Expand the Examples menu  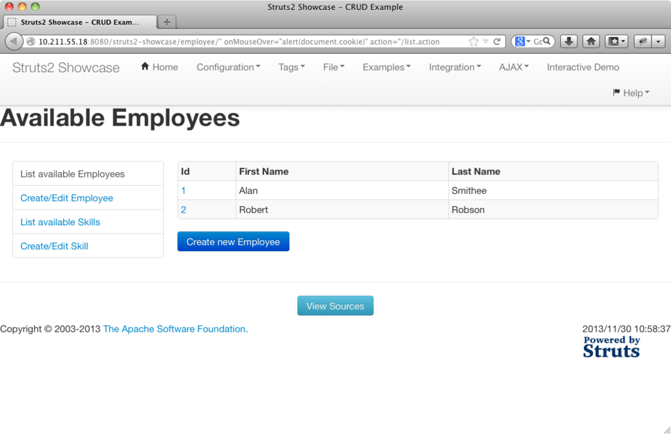pos(387,67)
